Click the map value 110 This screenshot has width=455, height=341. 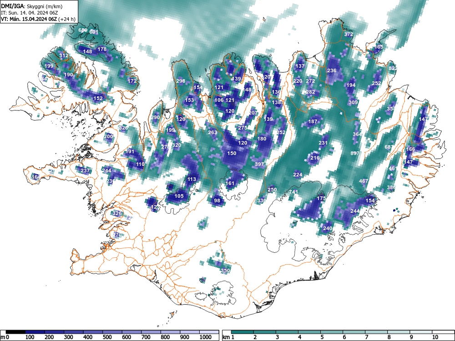point(140,164)
